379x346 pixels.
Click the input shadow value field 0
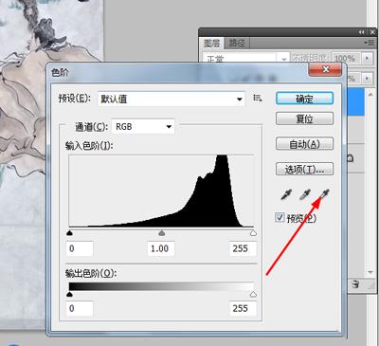click(x=80, y=248)
